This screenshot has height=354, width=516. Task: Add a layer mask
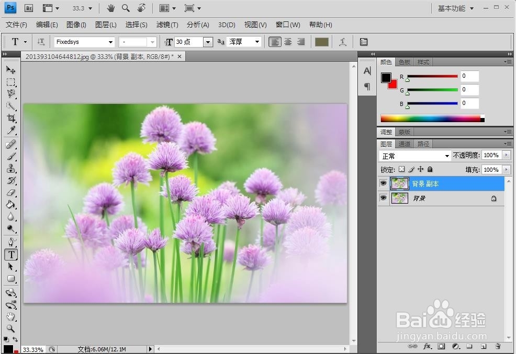(441, 346)
